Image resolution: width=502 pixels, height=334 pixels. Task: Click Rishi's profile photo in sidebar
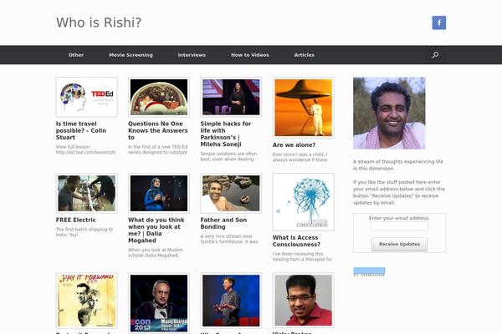pos(389,114)
